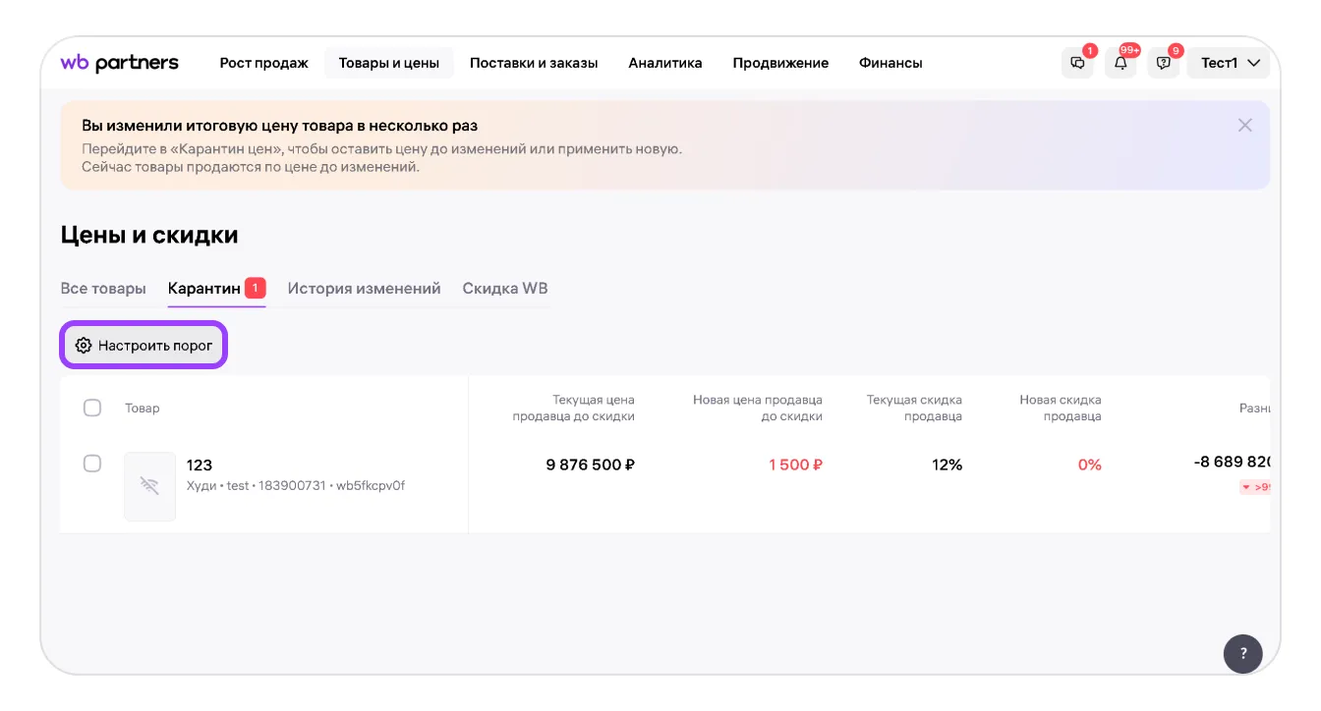This screenshot has width=1321, height=711.
Task: Open the chat messages icon
Action: 1077,63
